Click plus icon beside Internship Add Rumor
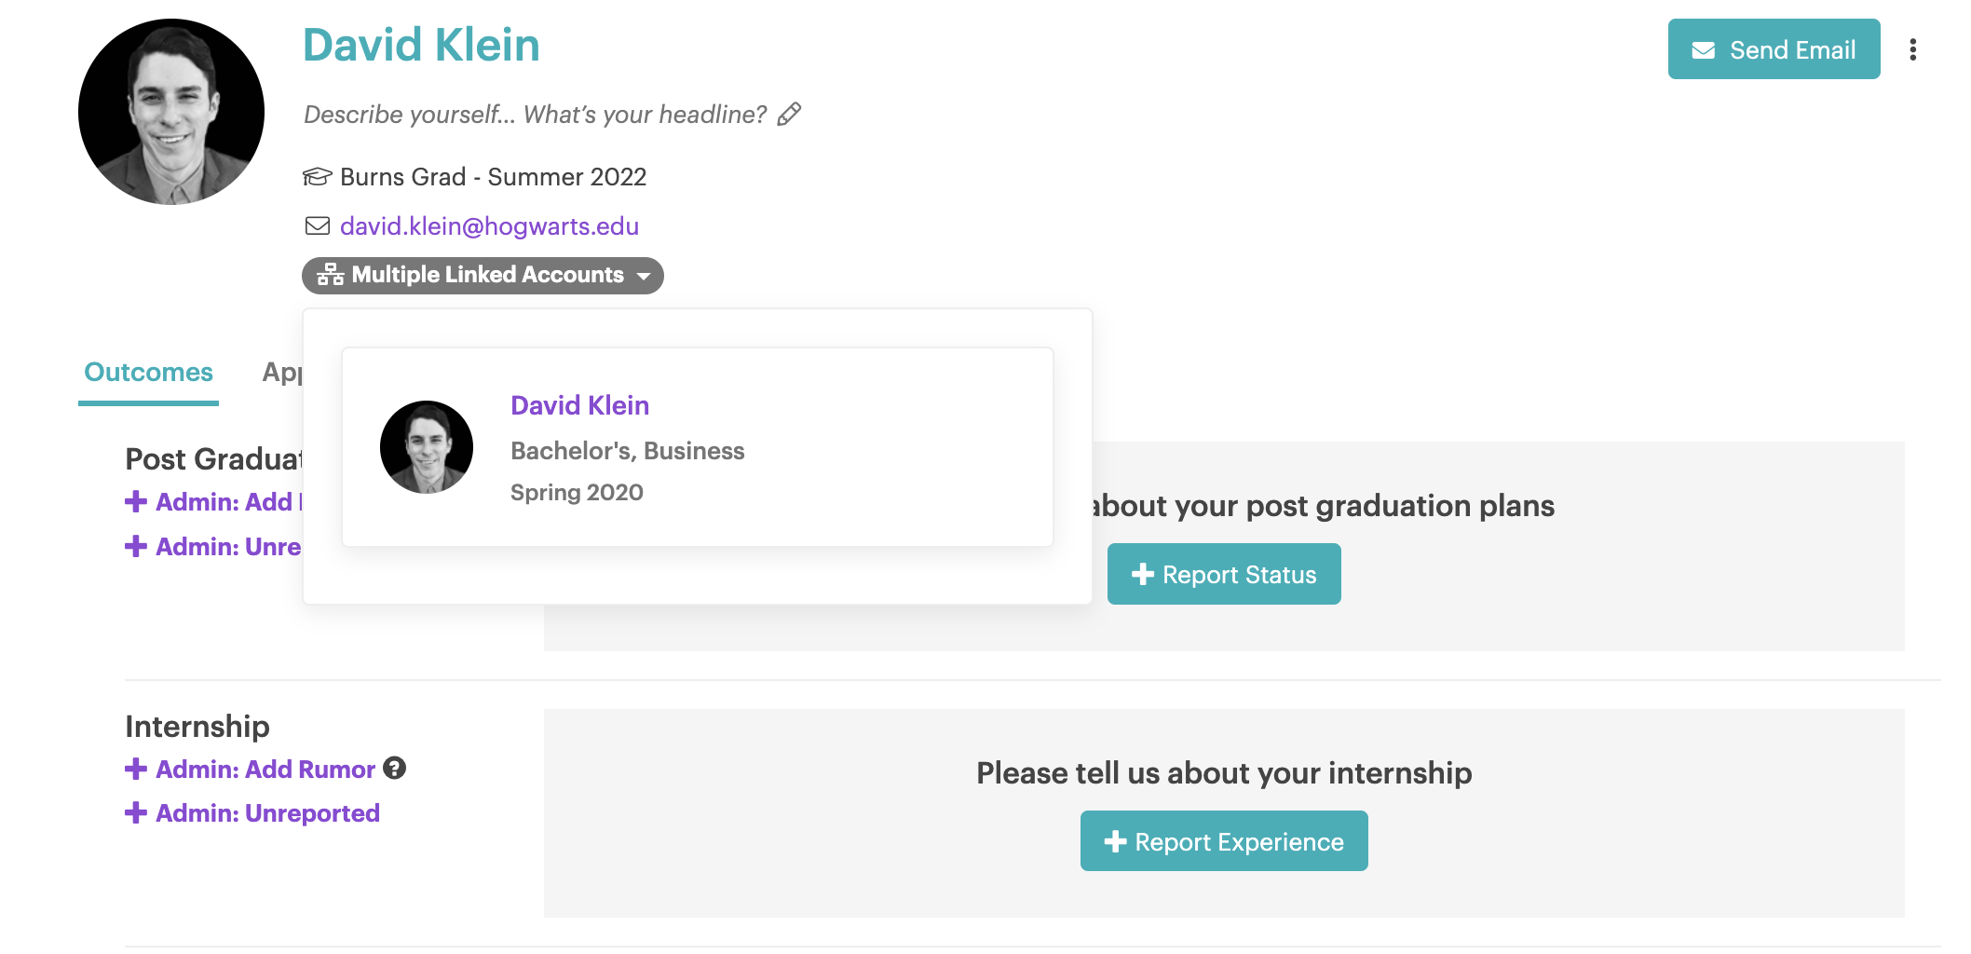Screen dimensions: 1971x954 tap(136, 769)
